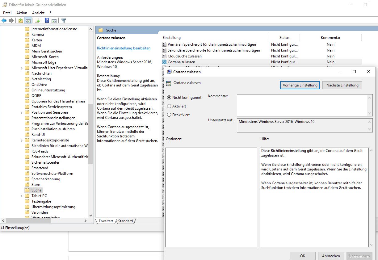Click the Show/Hide action pane icon
This screenshot has height=260, width=378.
(54, 21)
